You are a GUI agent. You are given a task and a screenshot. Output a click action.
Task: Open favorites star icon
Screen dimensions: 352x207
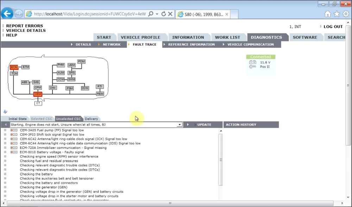pyautogui.click(x=337, y=14)
